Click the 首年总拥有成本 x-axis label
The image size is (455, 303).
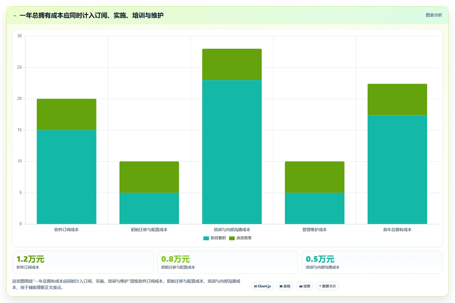(397, 230)
